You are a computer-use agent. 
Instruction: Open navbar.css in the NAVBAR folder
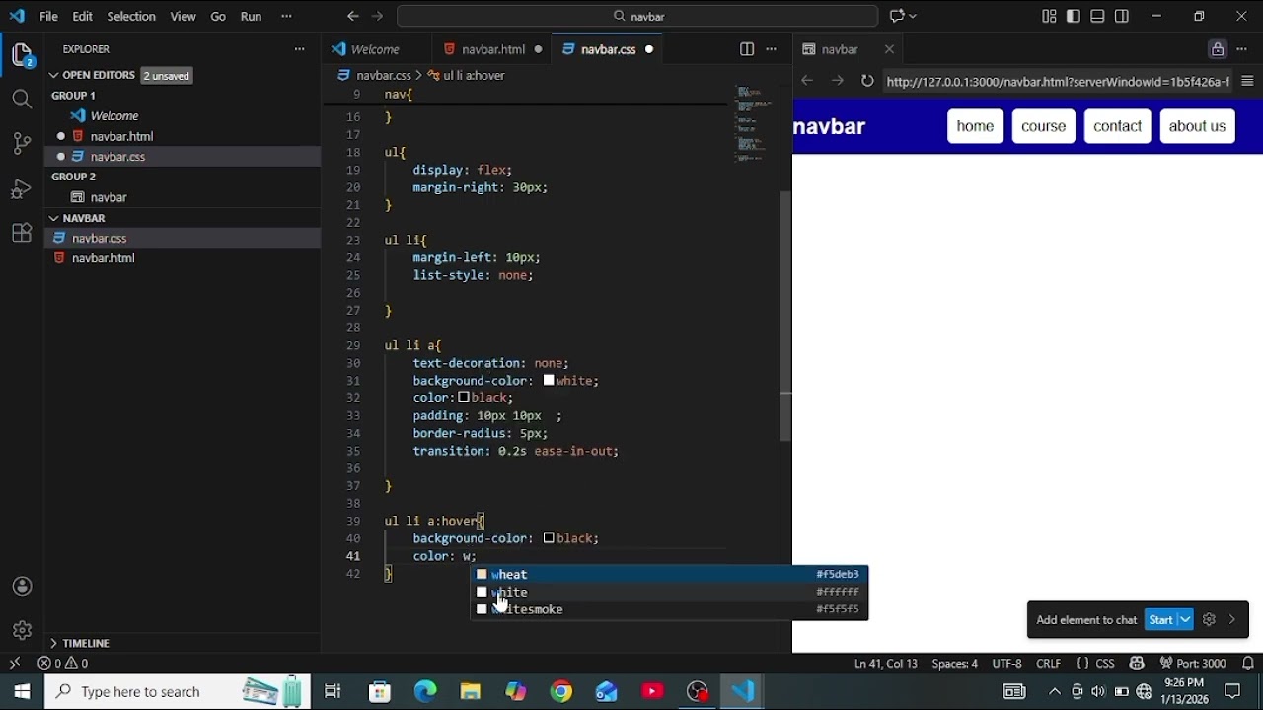coord(99,238)
